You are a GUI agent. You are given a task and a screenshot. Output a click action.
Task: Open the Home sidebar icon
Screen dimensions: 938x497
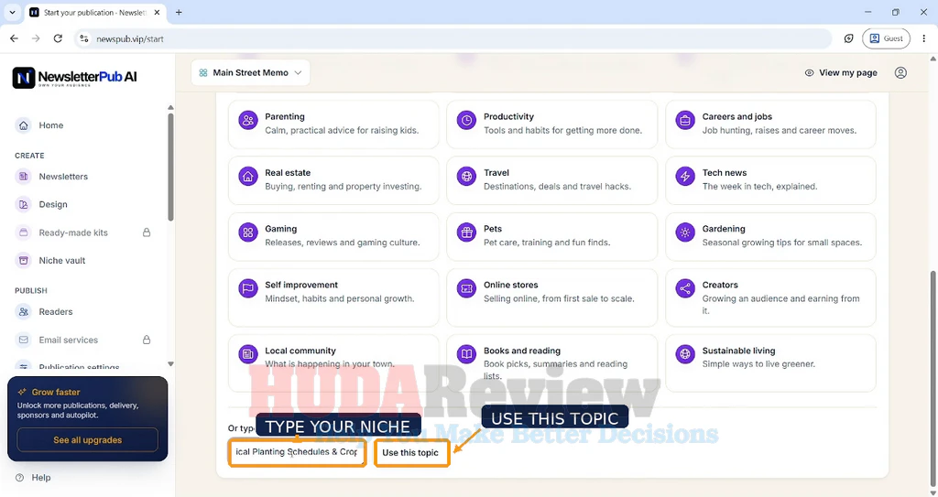pos(23,125)
